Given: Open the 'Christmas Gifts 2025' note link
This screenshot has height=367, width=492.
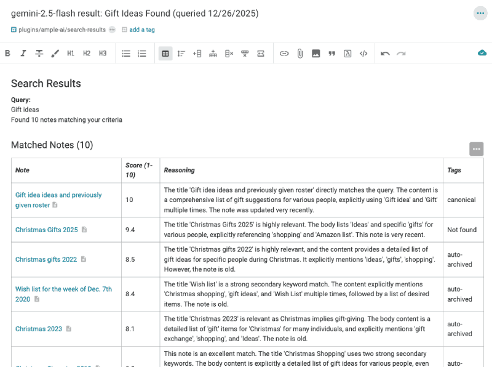Looking at the screenshot, I should click(x=47, y=230).
